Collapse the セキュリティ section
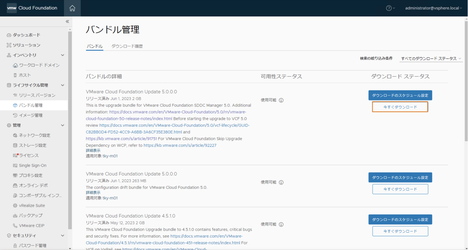 pyautogui.click(x=63, y=236)
